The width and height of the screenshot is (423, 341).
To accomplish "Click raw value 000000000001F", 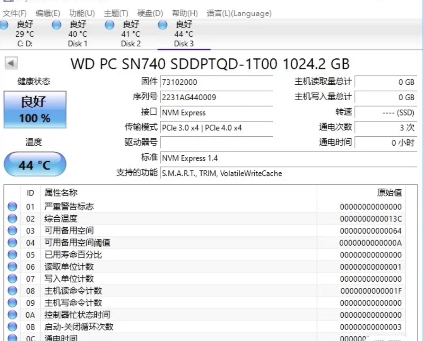I will [x=371, y=291].
